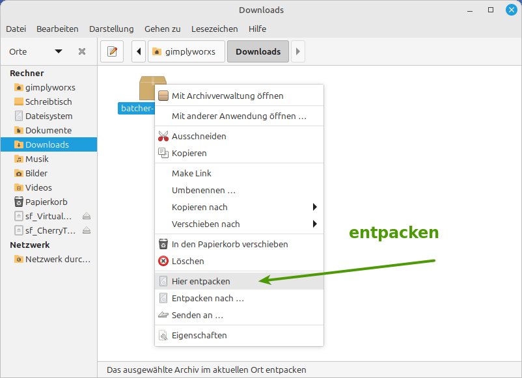Expand the Kopieren nach submenu

coord(239,208)
